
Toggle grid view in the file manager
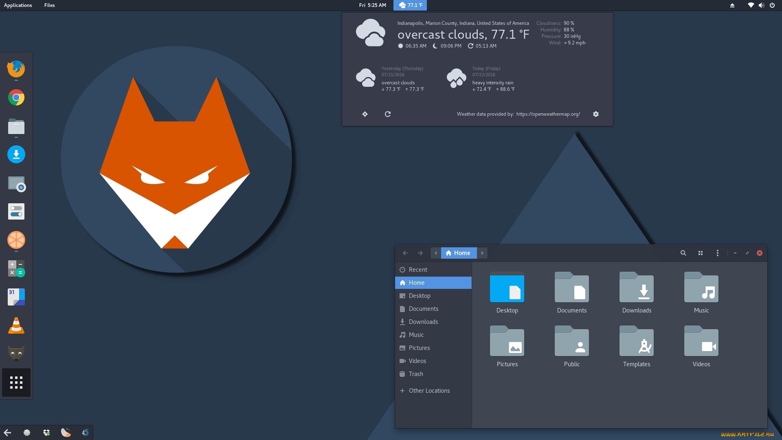coord(700,253)
